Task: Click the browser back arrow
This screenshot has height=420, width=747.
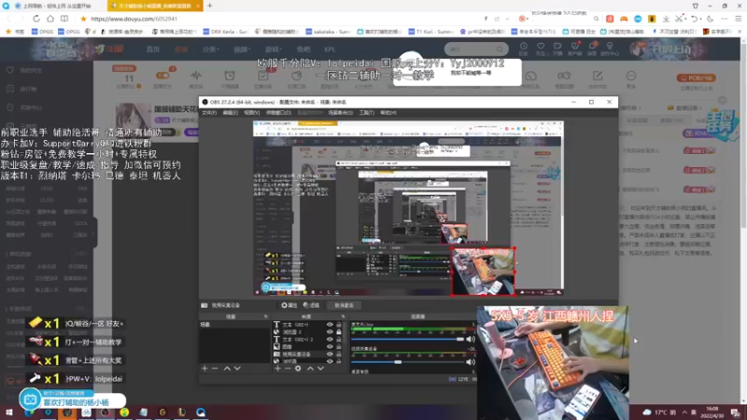Action: tap(8, 19)
